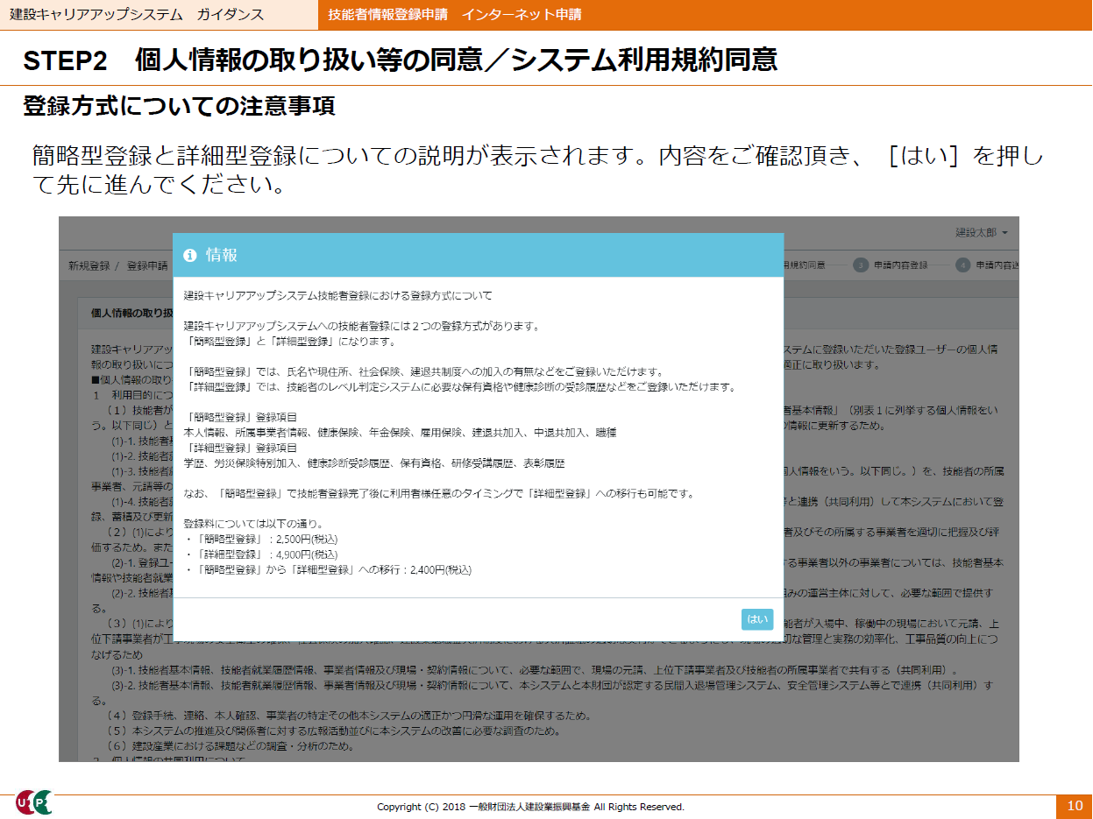Open the 建設太郎 user dropdown

[x=981, y=233]
